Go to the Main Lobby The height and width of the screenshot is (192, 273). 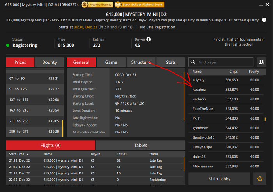pos(219,179)
